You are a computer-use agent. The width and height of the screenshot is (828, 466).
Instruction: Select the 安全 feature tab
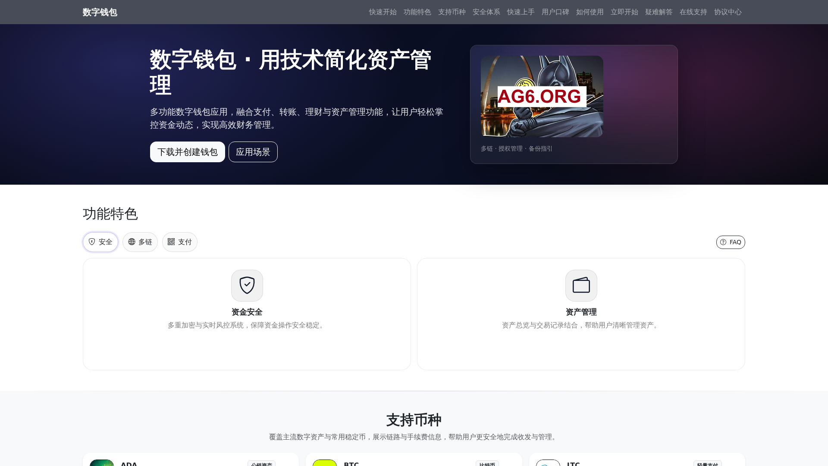tap(100, 242)
